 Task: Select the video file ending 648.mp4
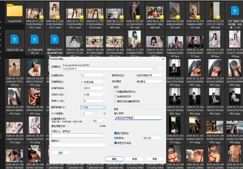click(x=155, y=13)
